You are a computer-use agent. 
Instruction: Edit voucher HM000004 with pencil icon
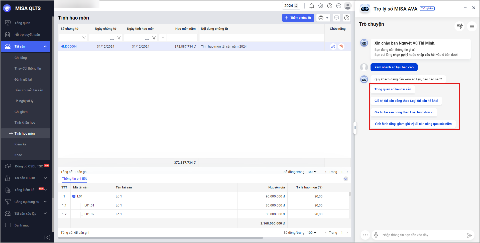333,47
